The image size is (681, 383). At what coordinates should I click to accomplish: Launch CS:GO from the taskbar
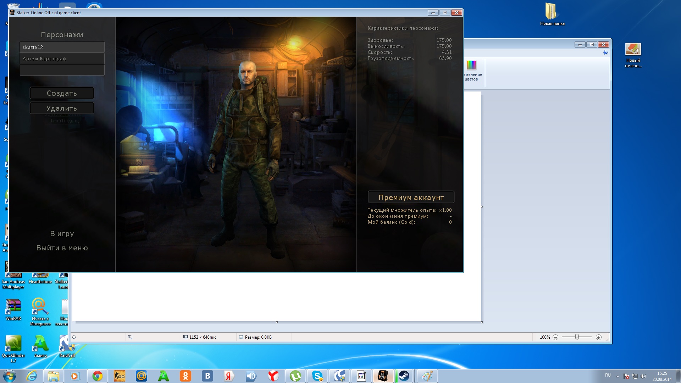(119, 376)
